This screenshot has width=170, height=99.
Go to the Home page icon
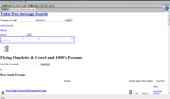(28, 6)
